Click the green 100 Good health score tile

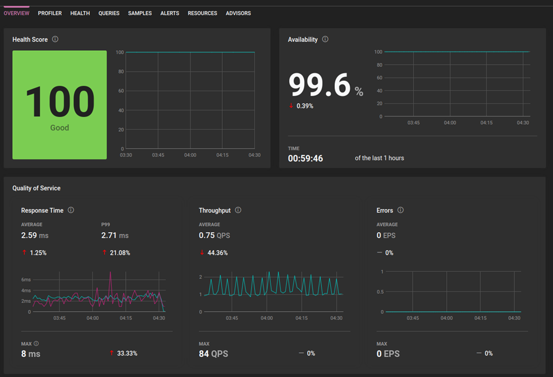coord(59,104)
